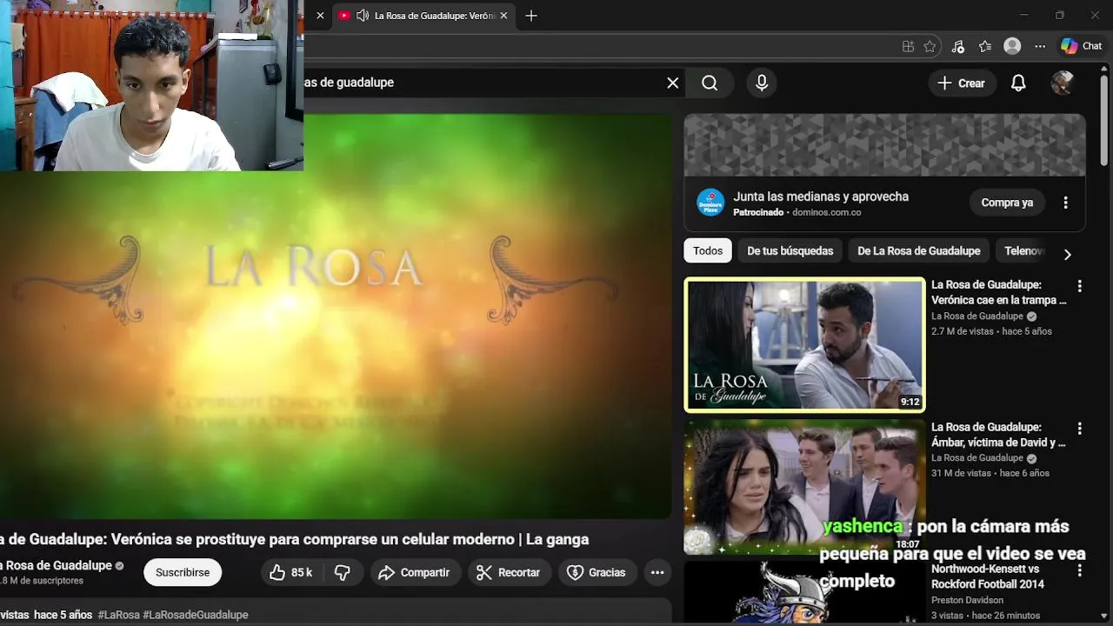
Task: Mute the tab using the speaker icon
Action: click(x=363, y=16)
